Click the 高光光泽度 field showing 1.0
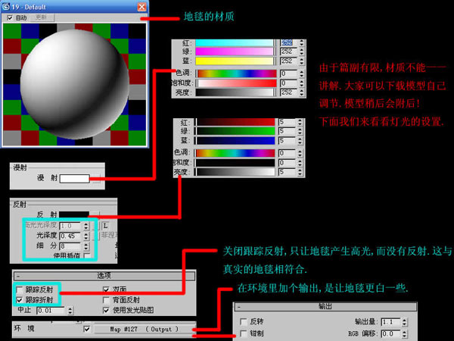The image size is (454, 341). 70,226
